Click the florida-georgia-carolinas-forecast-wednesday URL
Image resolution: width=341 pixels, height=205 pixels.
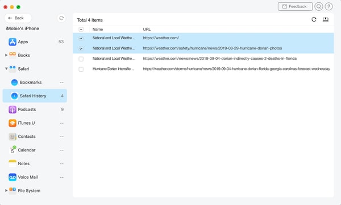pos(236,69)
